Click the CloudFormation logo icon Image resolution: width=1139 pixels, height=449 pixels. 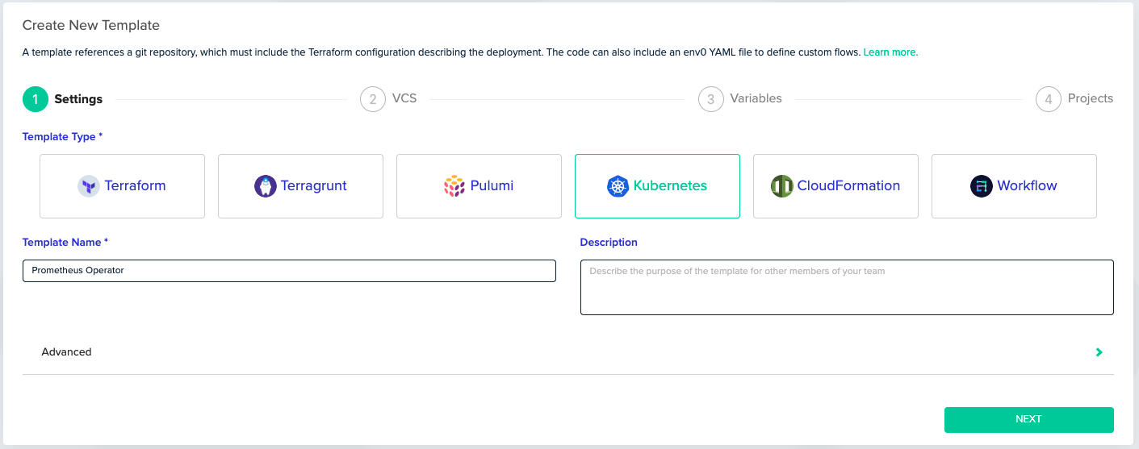pyautogui.click(x=782, y=186)
